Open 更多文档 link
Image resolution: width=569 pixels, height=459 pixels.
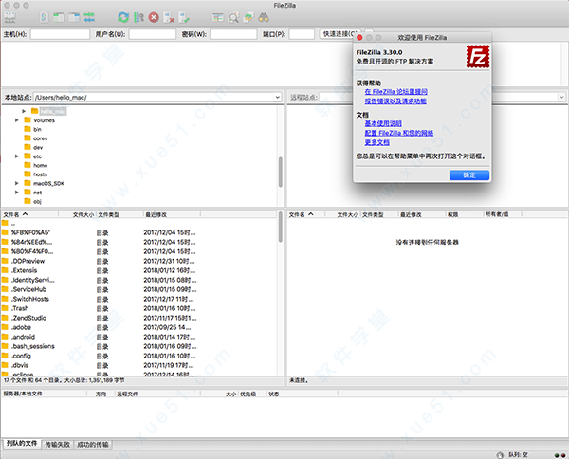pyautogui.click(x=377, y=142)
